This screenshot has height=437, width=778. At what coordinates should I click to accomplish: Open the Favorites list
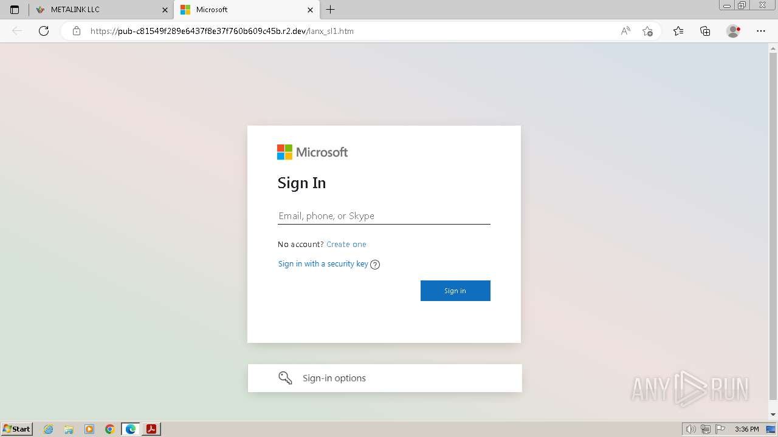coord(678,31)
